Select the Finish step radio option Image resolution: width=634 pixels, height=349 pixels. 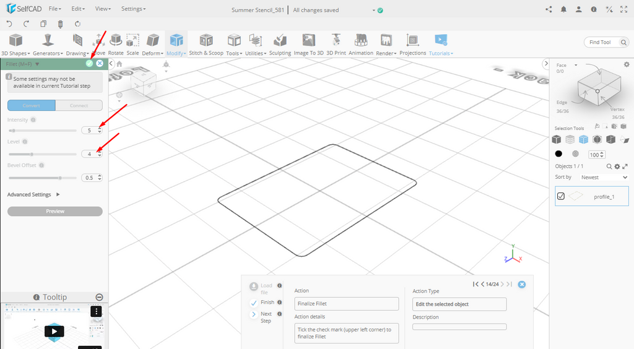pos(254,303)
